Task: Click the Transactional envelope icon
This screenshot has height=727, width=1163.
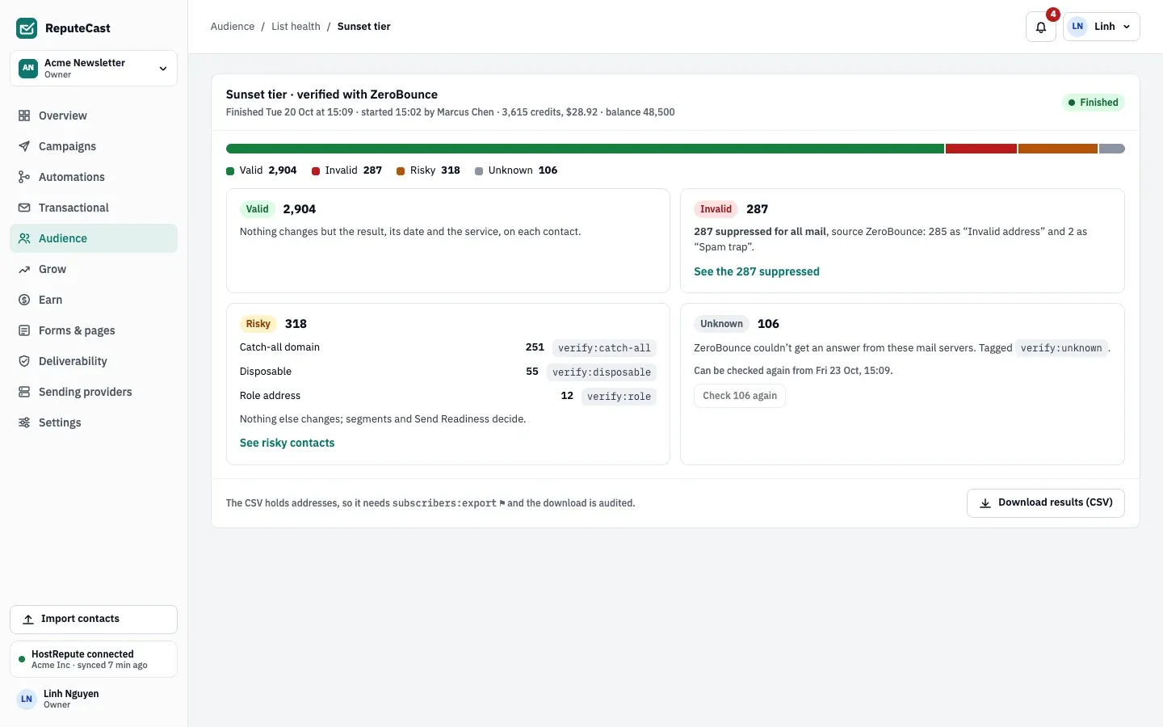Action: [x=24, y=208]
